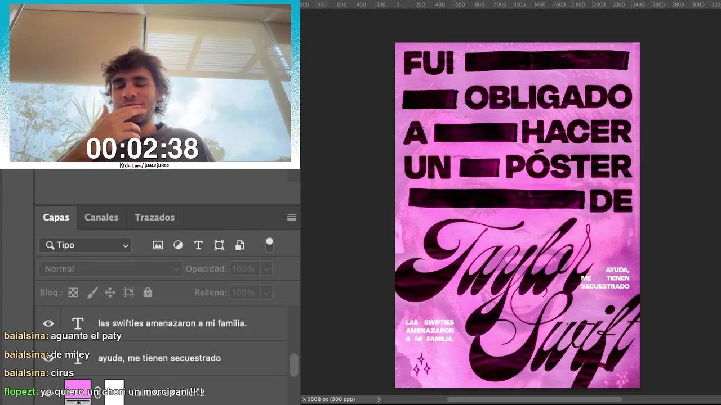The width and height of the screenshot is (721, 405).
Task: Filter layers by adjustment layers icon
Action: pyautogui.click(x=178, y=245)
